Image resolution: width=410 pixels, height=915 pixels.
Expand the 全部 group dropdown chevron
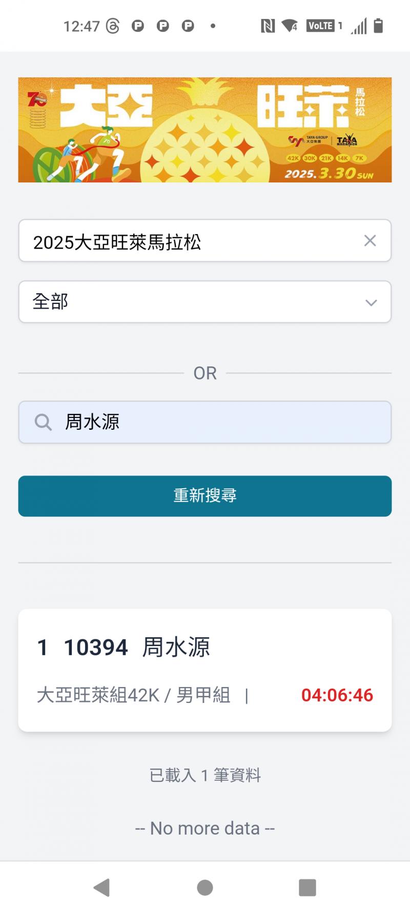pyautogui.click(x=371, y=302)
